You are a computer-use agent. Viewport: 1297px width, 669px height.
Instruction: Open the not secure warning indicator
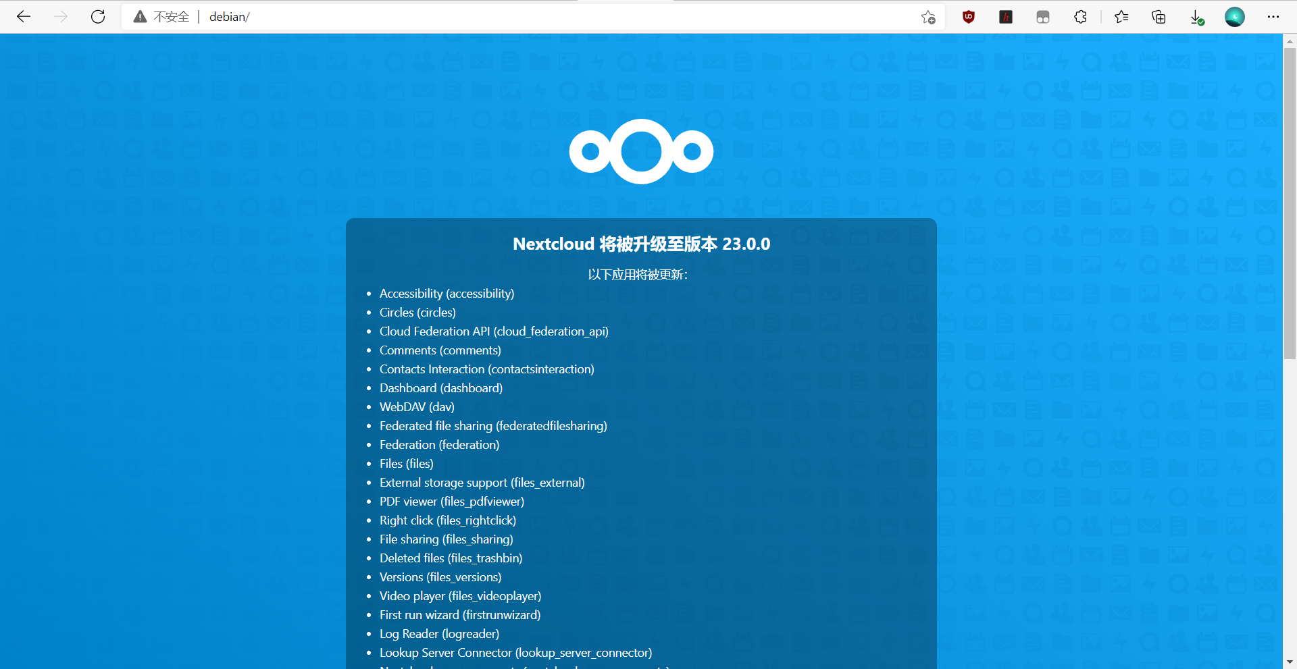[x=161, y=17]
